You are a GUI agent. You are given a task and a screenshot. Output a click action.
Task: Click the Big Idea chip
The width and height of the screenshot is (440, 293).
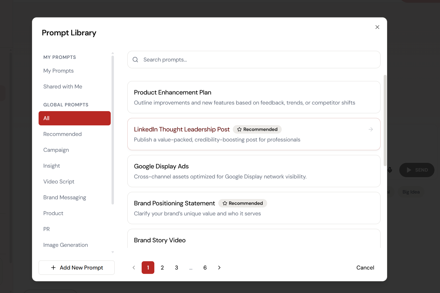(410, 192)
